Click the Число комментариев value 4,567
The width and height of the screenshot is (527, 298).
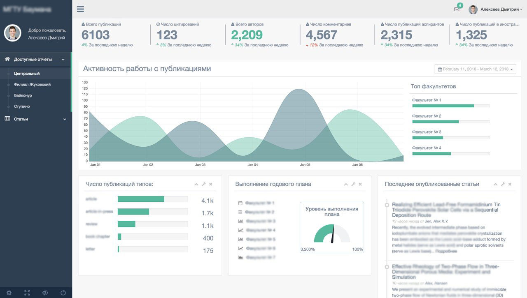(322, 35)
